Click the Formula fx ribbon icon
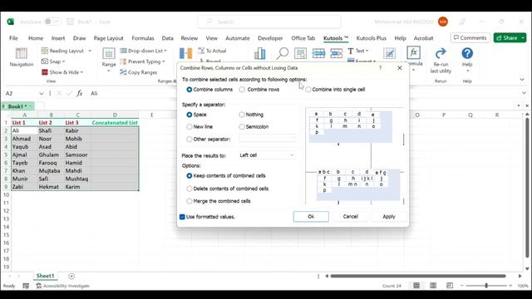 pyautogui.click(x=414, y=53)
